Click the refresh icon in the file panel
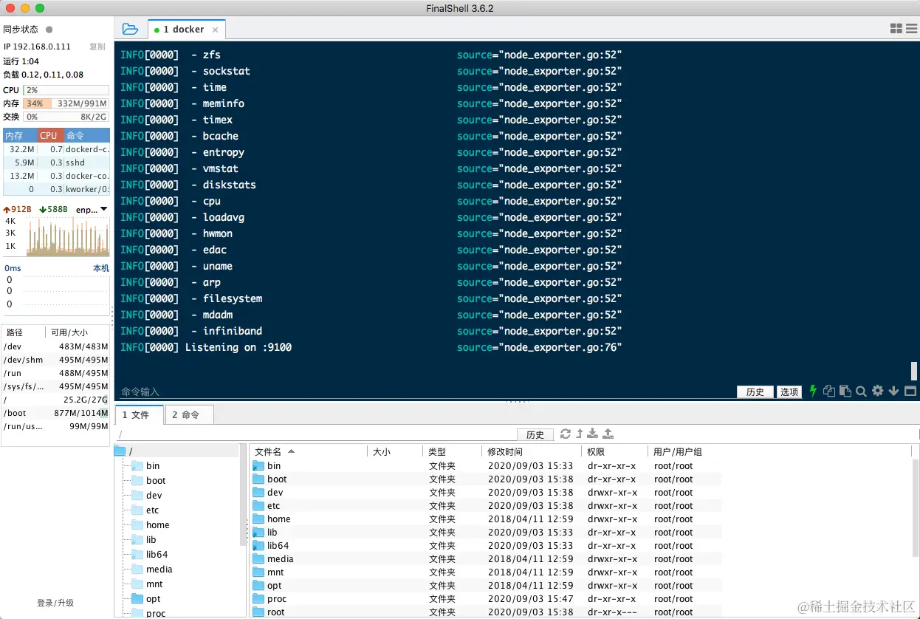This screenshot has height=619, width=920. pyautogui.click(x=566, y=434)
